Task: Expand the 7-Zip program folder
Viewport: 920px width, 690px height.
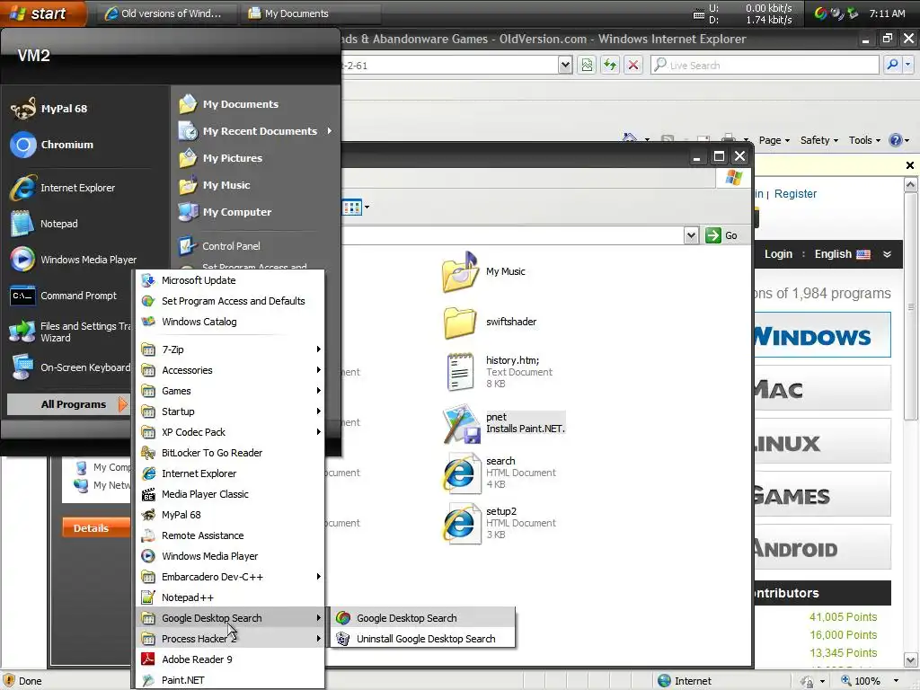Action: (230, 349)
